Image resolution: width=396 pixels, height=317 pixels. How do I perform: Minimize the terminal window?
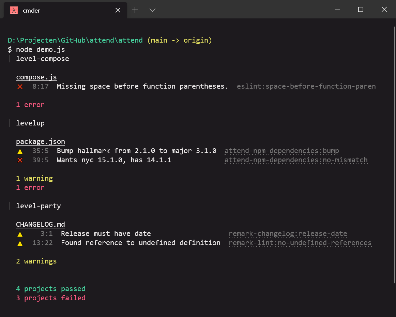(x=337, y=10)
